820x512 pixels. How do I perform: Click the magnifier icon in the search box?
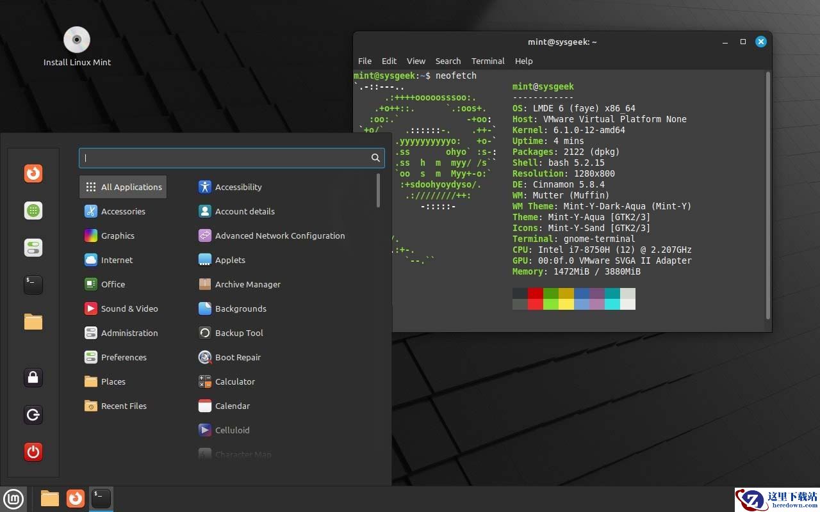click(x=375, y=158)
